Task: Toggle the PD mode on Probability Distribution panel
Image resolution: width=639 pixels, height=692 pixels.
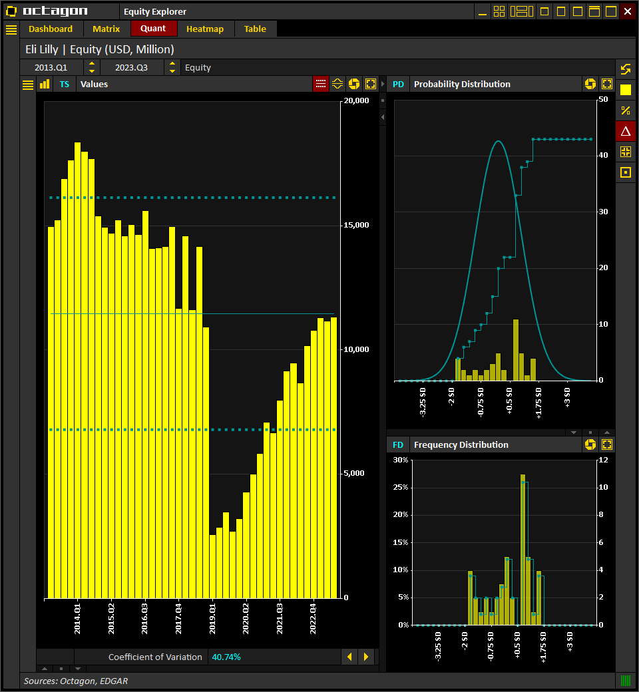Action: [x=398, y=84]
